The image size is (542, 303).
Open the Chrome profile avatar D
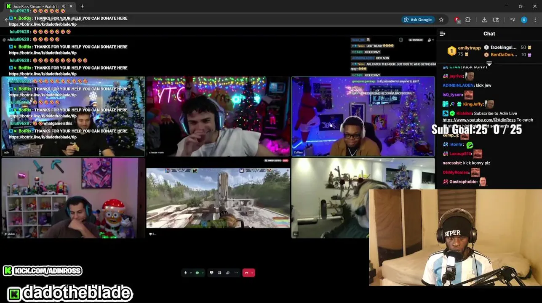(524, 20)
